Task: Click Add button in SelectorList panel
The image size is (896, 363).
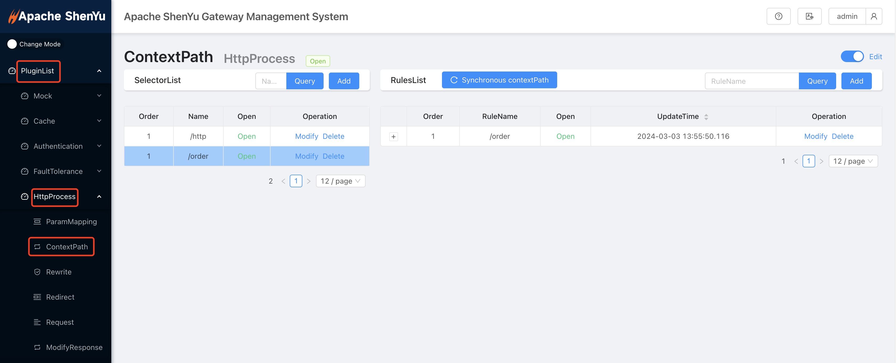Action: click(344, 81)
